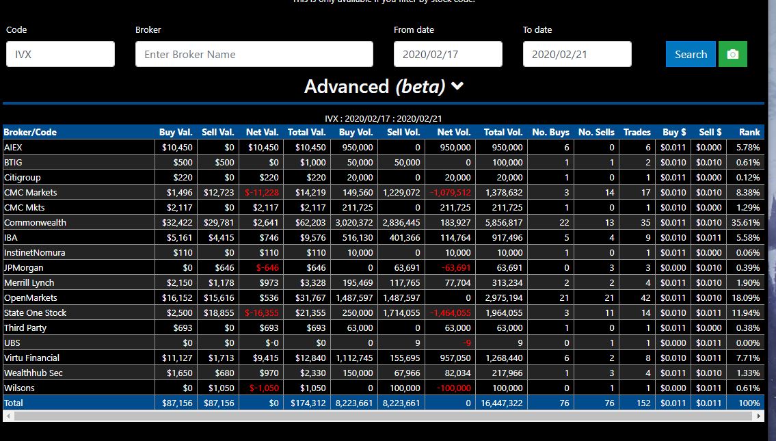Click the green camera screenshot button
Image resolution: width=776 pixels, height=441 pixels.
732,54
